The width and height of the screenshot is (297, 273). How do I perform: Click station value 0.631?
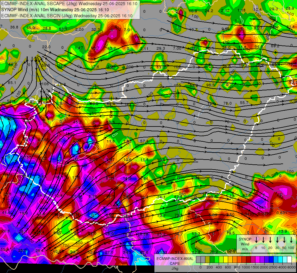(282, 213)
